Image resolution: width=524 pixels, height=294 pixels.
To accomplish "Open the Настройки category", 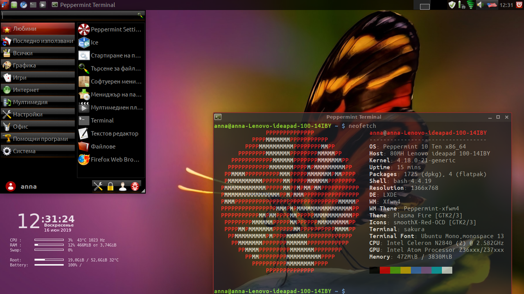I will pyautogui.click(x=38, y=115).
